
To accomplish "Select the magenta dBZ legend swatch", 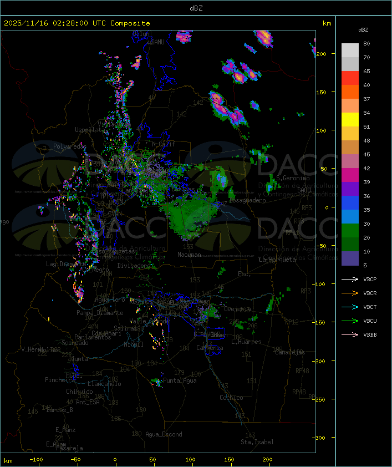I will click(x=350, y=175).
